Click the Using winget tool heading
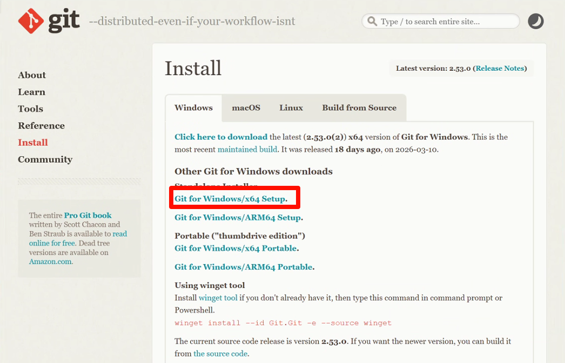The image size is (565, 363). [210, 285]
